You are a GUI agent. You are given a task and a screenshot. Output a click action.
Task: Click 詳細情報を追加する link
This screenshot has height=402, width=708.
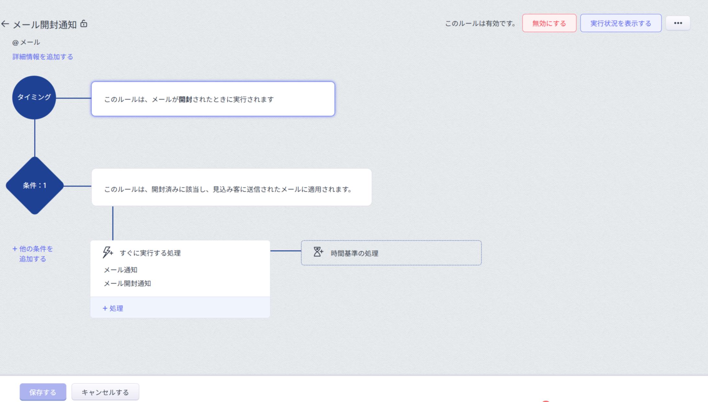click(43, 57)
